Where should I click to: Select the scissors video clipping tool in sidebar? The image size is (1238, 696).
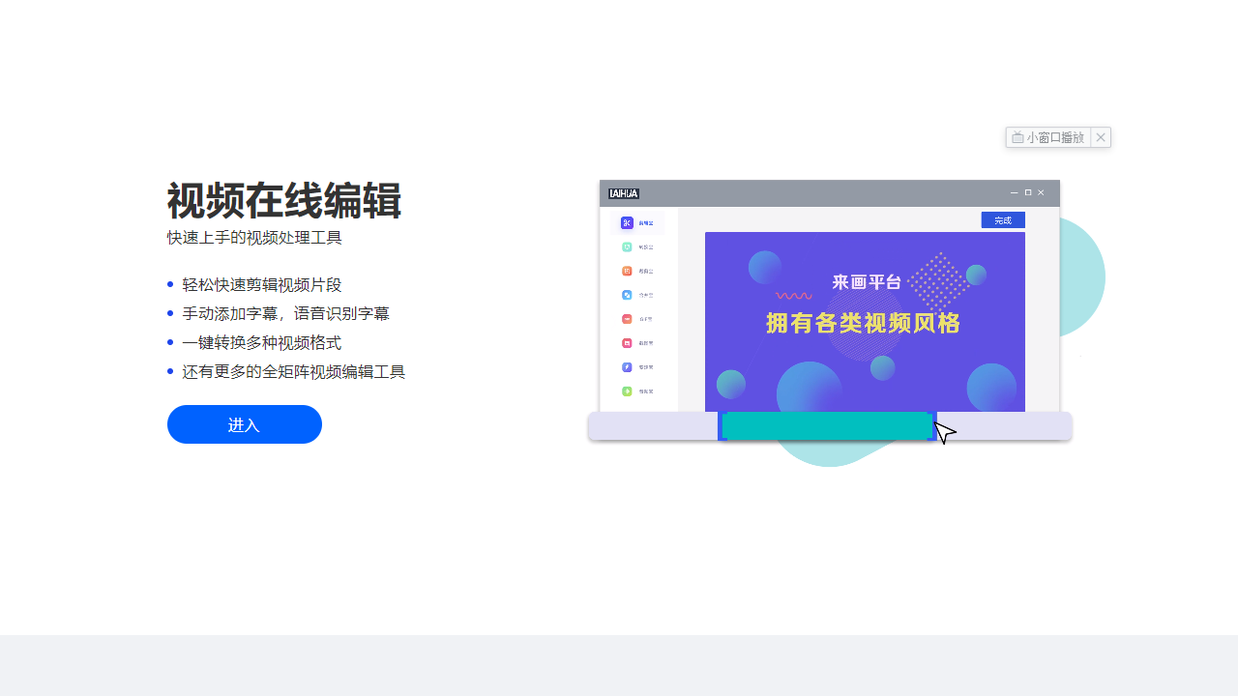pyautogui.click(x=627, y=222)
